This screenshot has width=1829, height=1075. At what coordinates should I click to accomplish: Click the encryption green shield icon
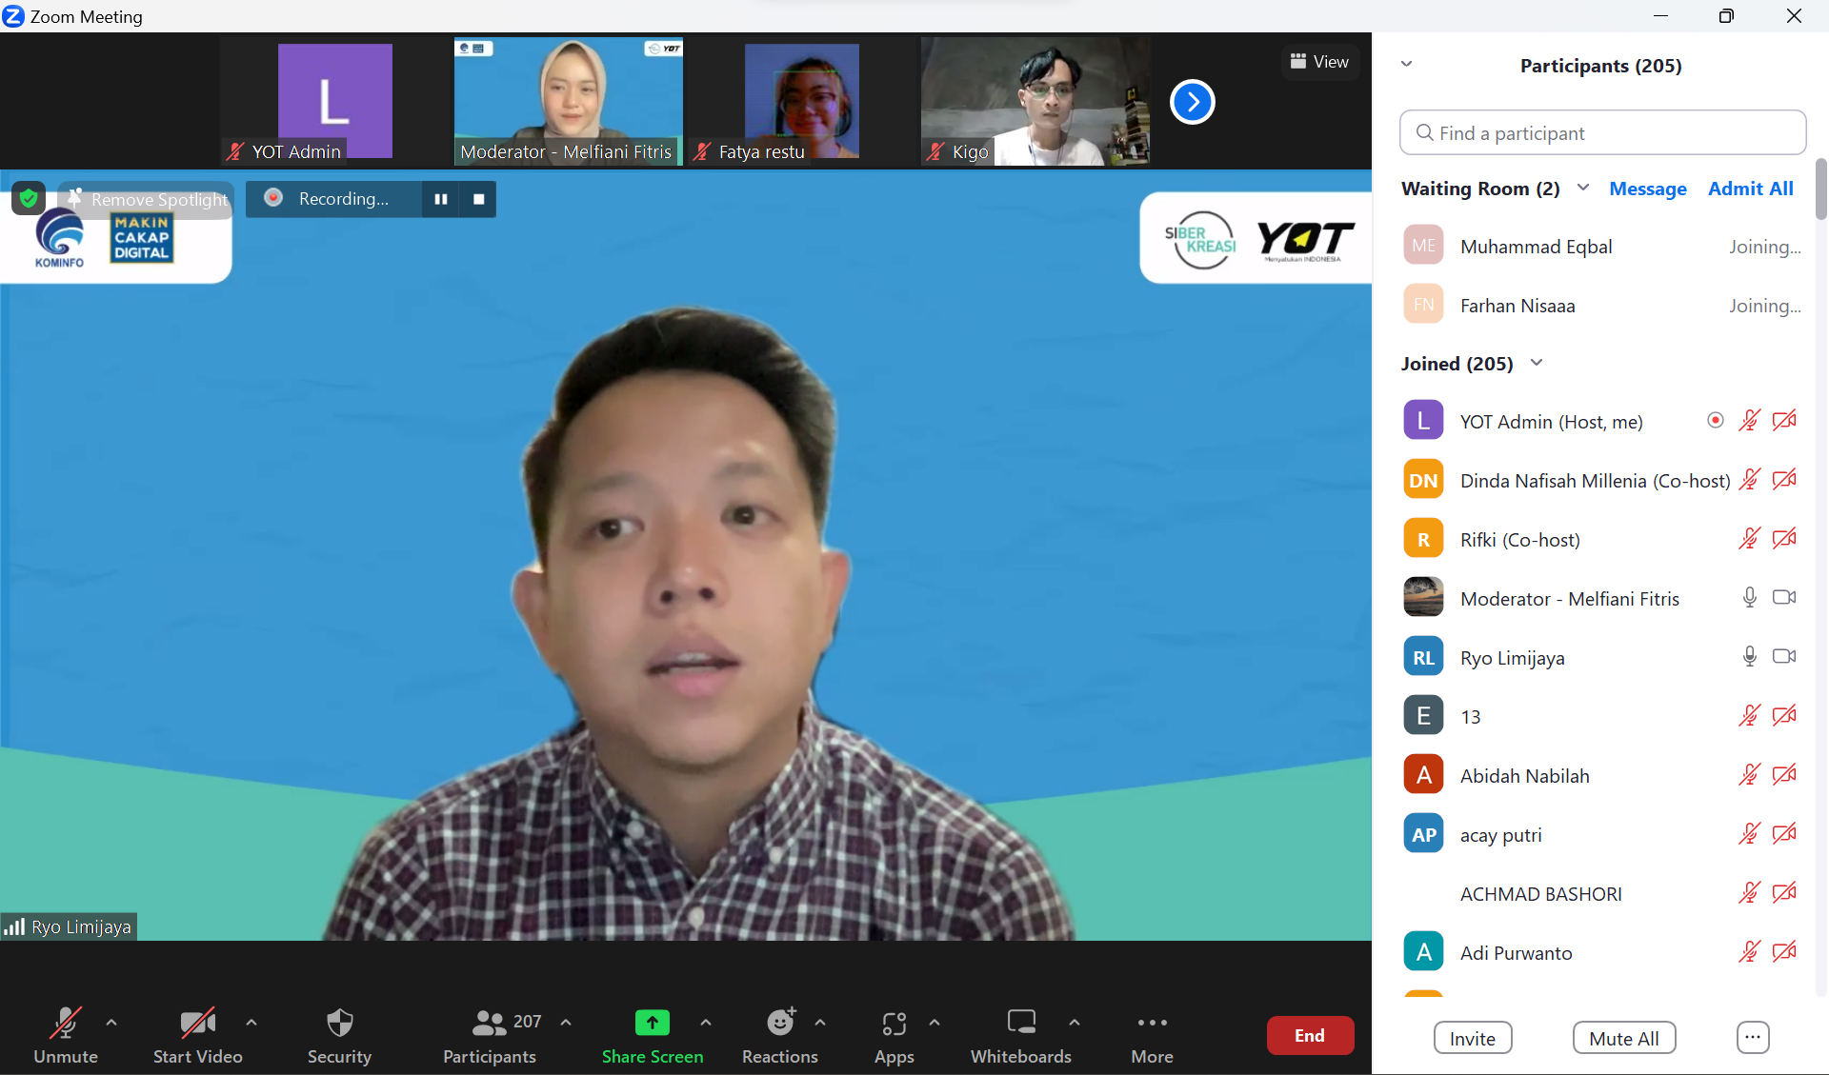[x=29, y=198]
